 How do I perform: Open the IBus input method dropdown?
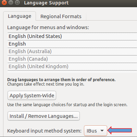96,131
